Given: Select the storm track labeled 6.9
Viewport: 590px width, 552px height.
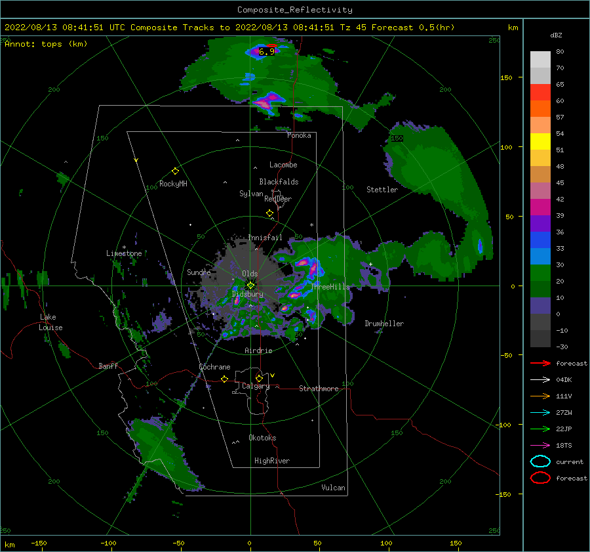Looking at the screenshot, I should [x=267, y=52].
